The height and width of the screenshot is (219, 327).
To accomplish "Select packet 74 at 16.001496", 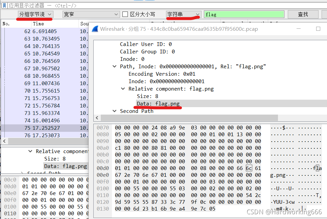I will point(45,121).
